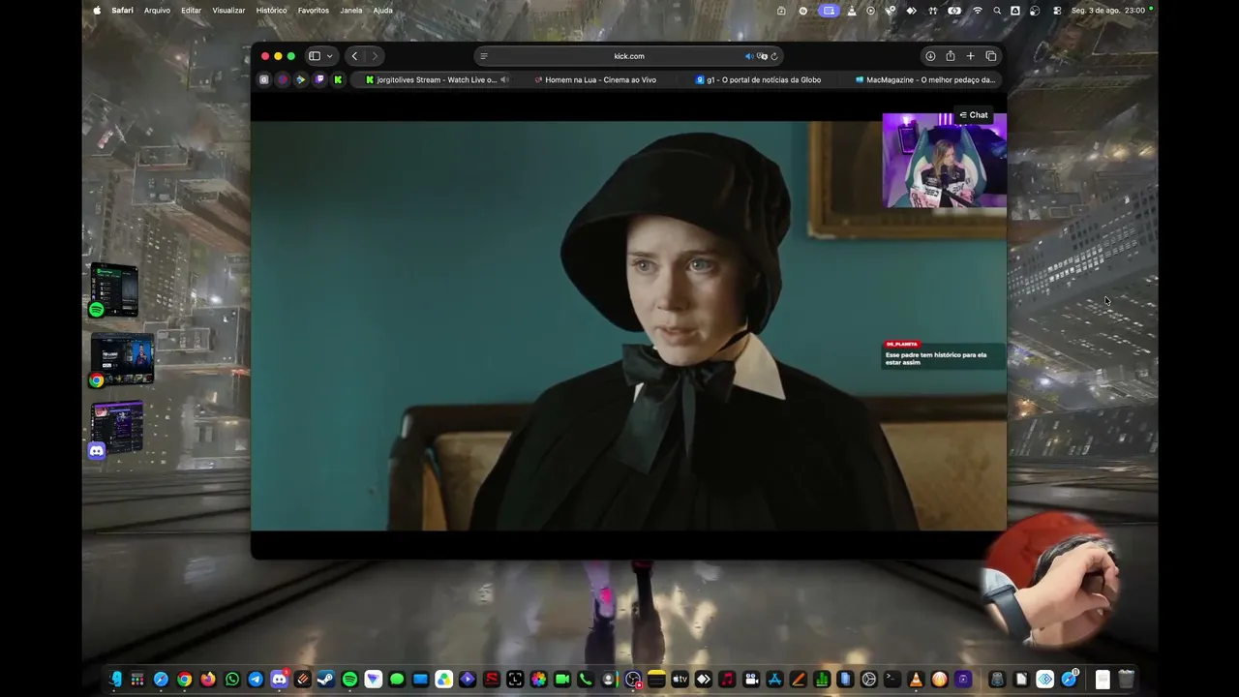1239x697 pixels.
Task: Click the translate icon in address bar
Action: [762, 56]
